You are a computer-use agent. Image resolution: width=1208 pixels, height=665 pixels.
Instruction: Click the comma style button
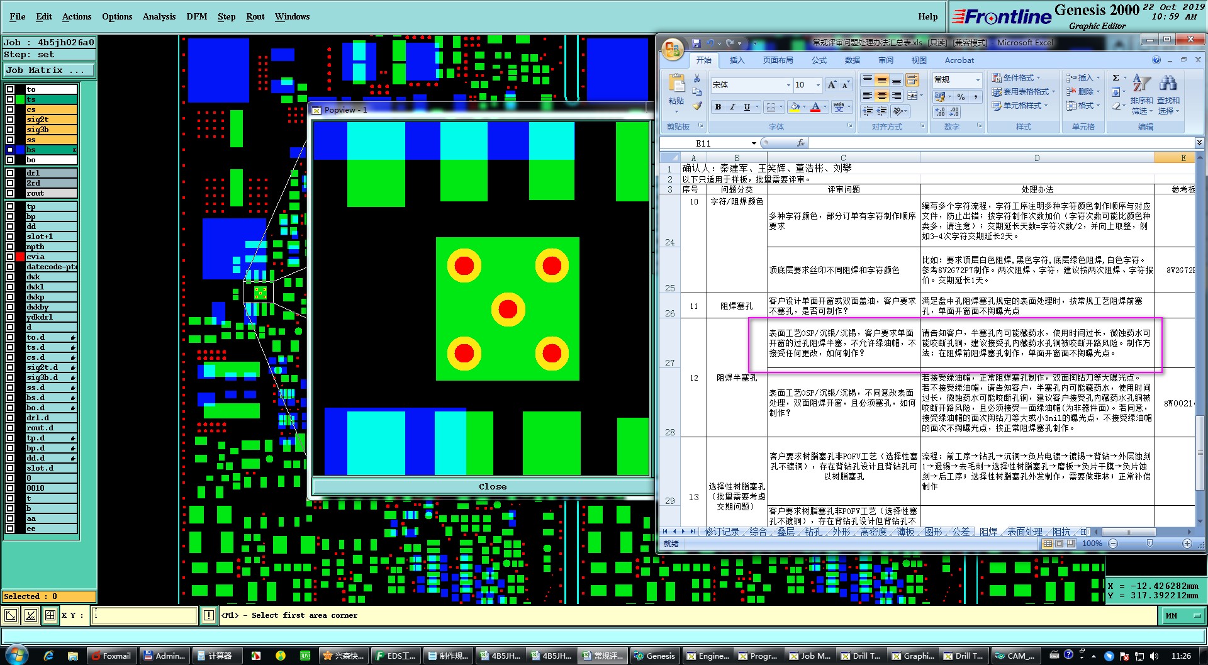click(975, 97)
